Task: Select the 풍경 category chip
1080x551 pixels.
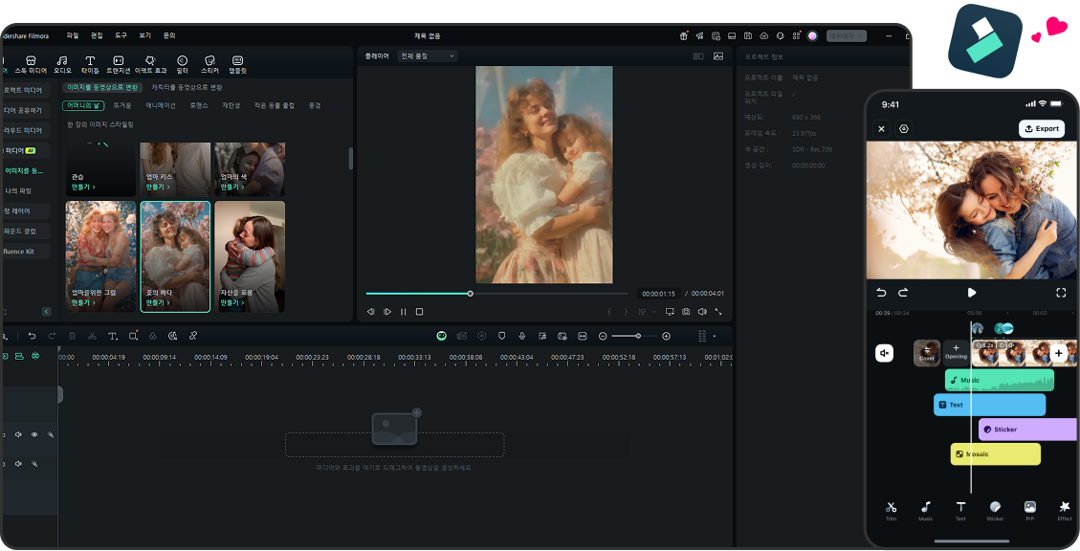Action: pos(315,105)
